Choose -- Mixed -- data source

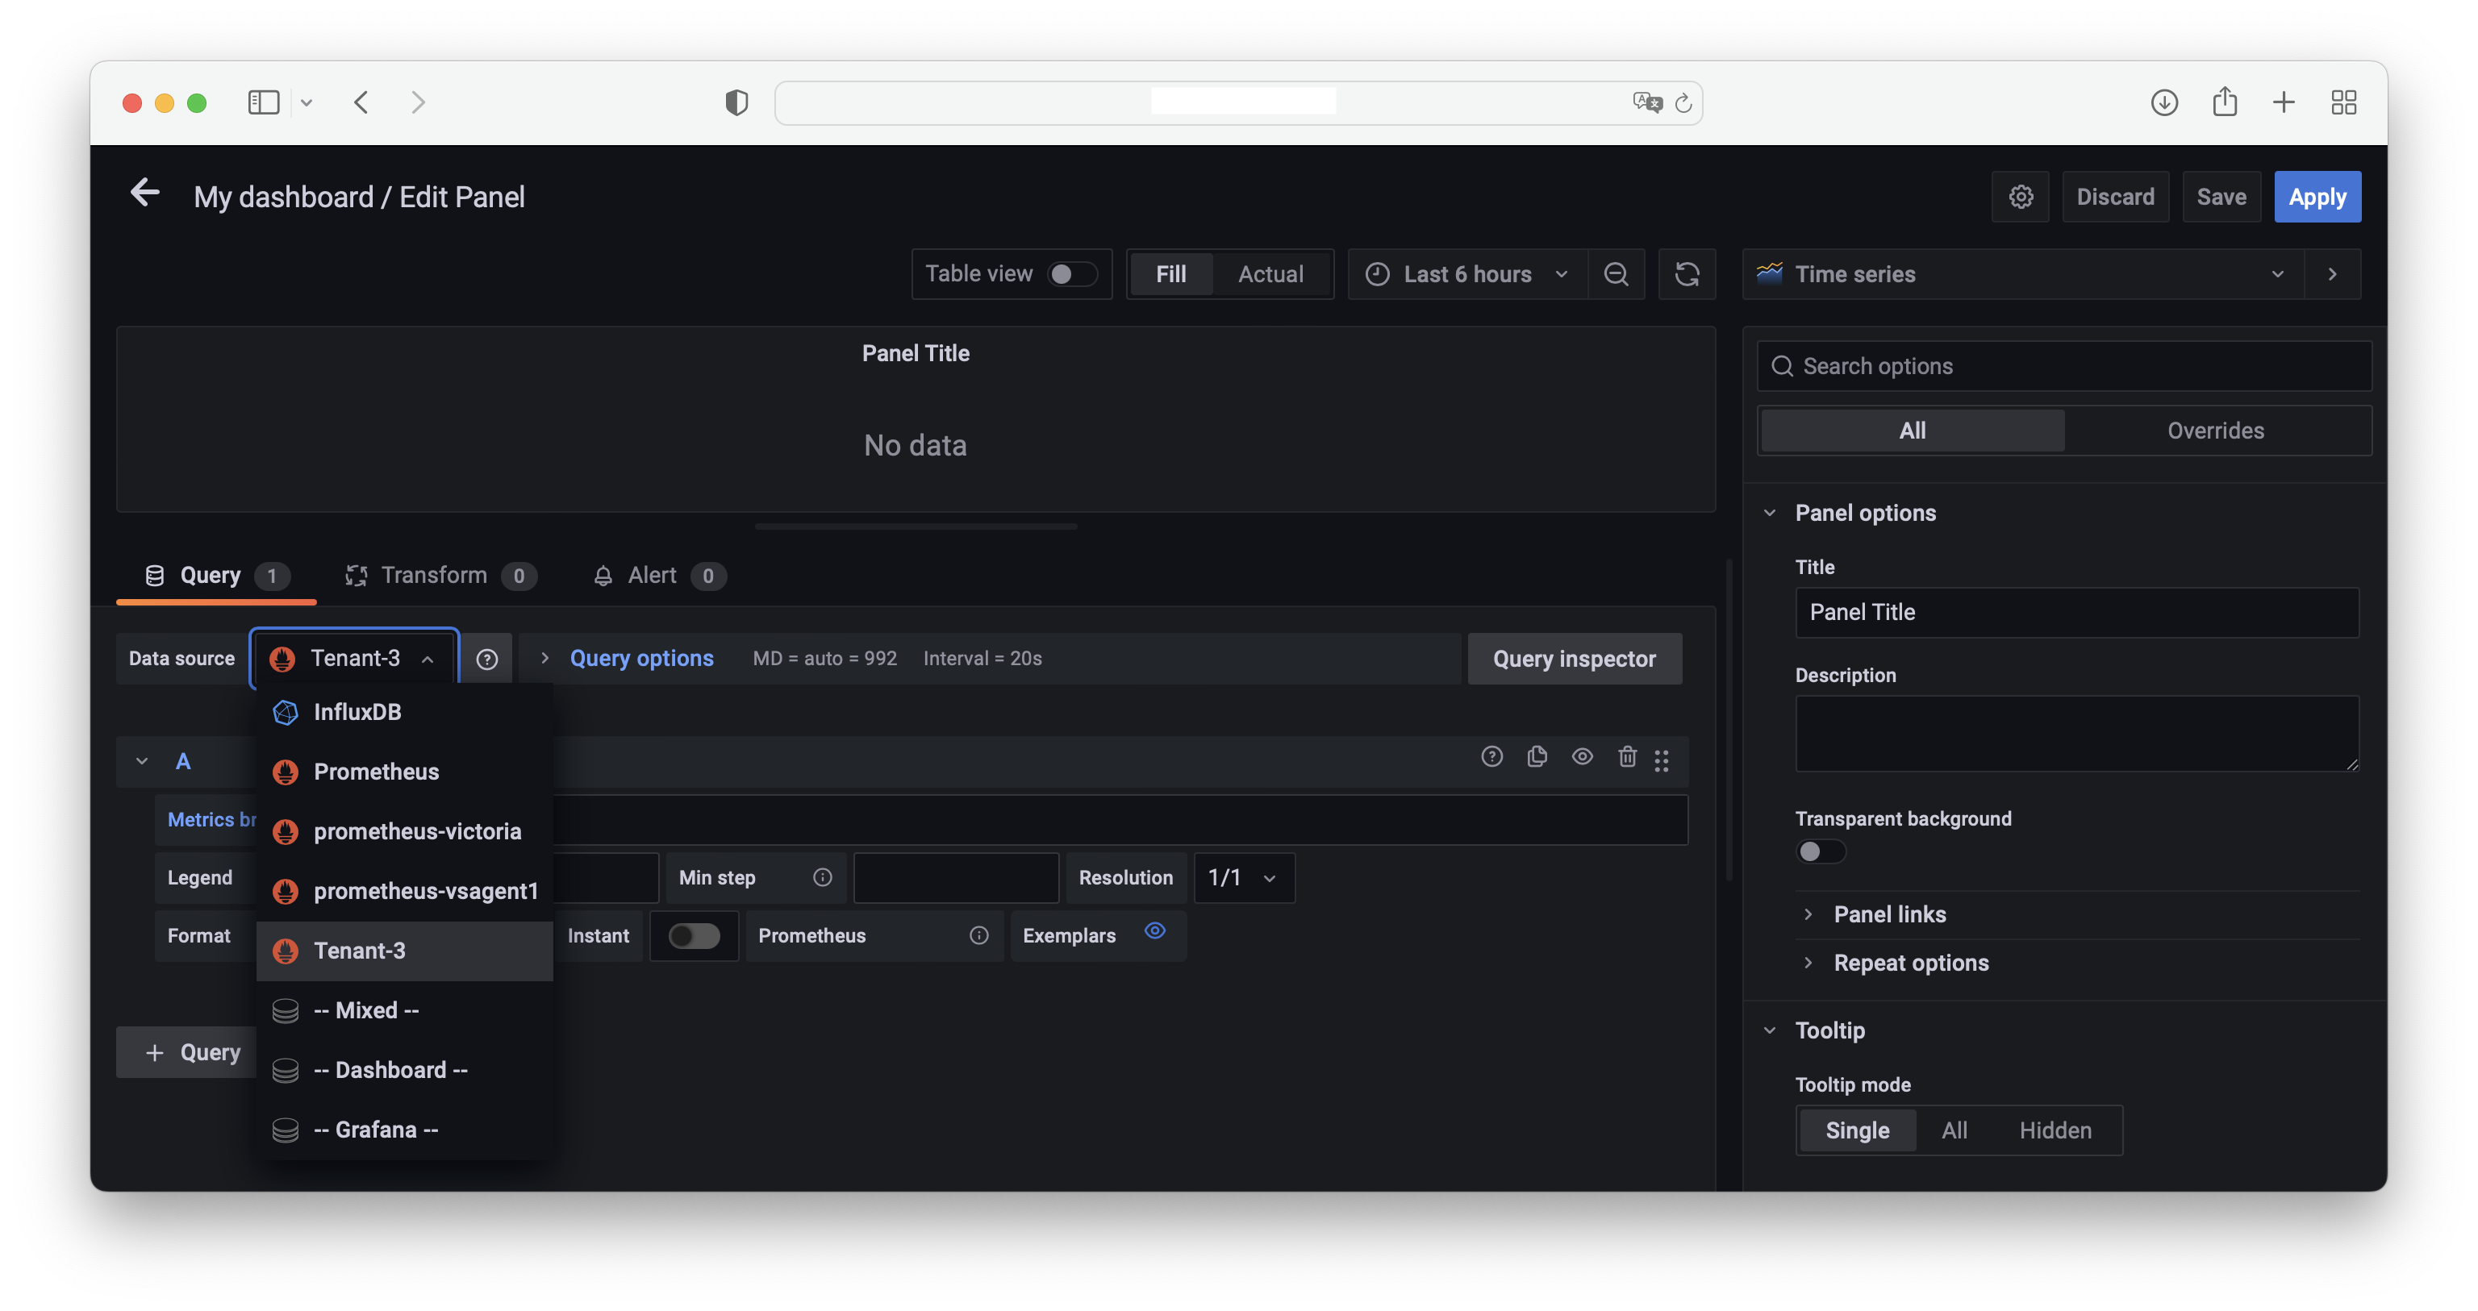coord(404,1010)
